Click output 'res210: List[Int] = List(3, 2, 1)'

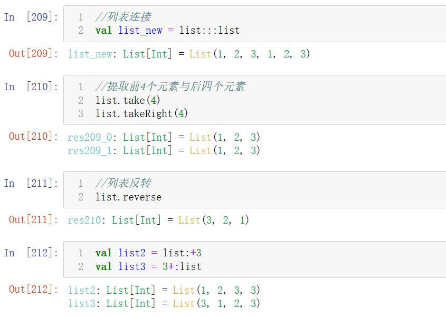tap(158, 220)
